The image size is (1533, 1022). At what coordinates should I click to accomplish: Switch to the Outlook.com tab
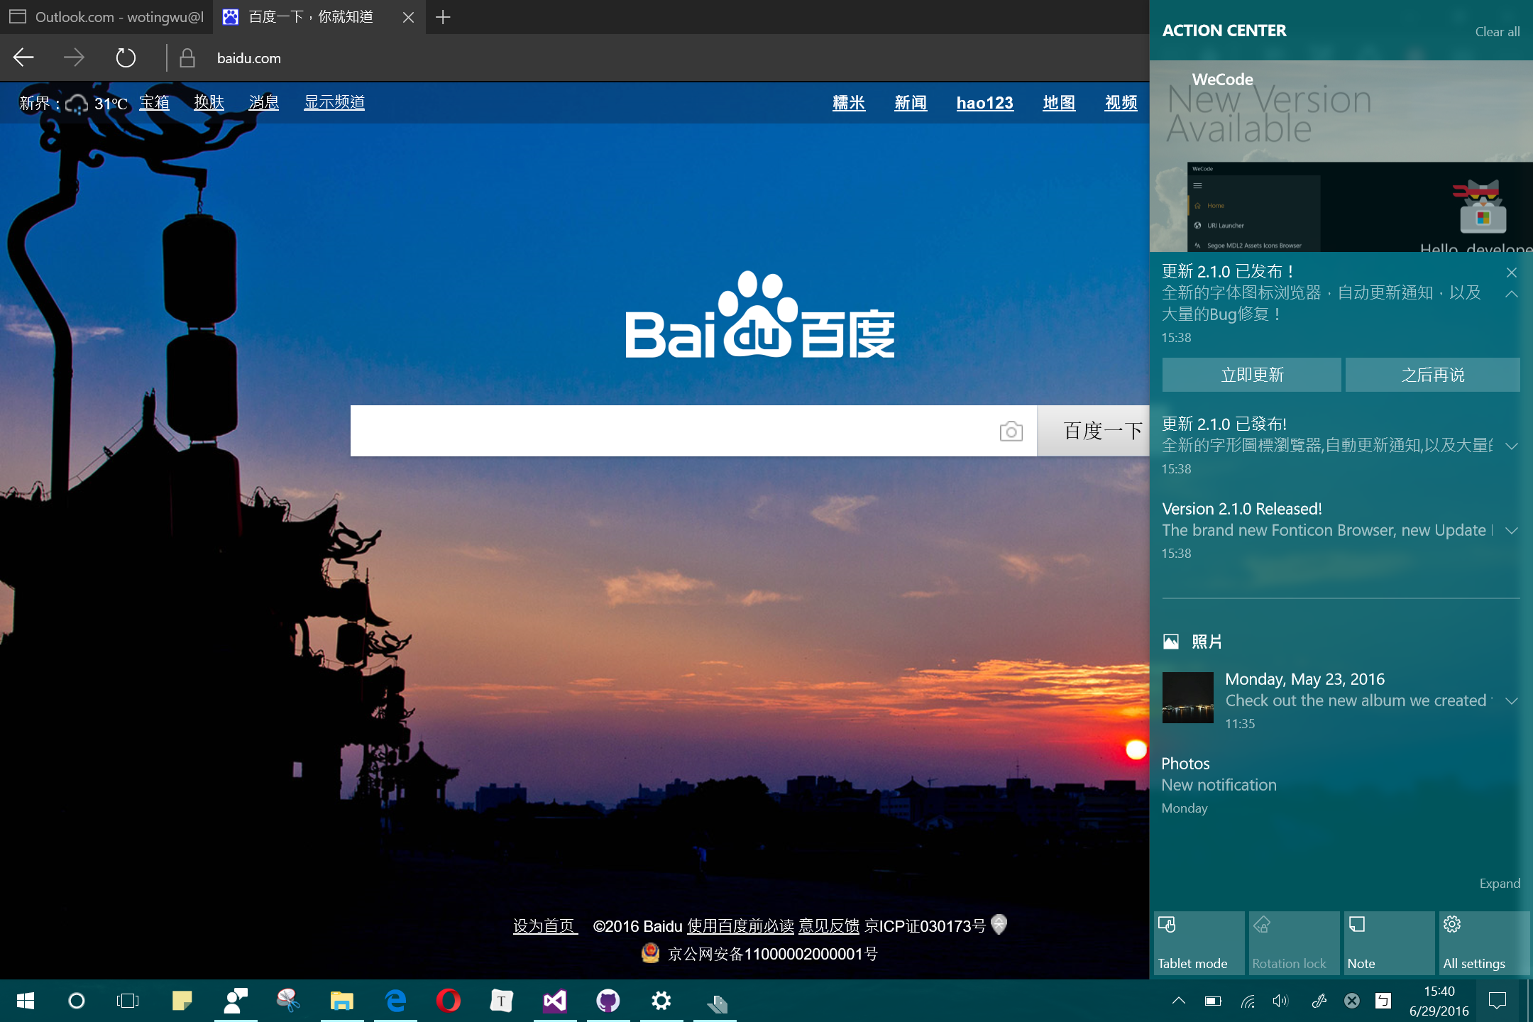pyautogui.click(x=106, y=17)
